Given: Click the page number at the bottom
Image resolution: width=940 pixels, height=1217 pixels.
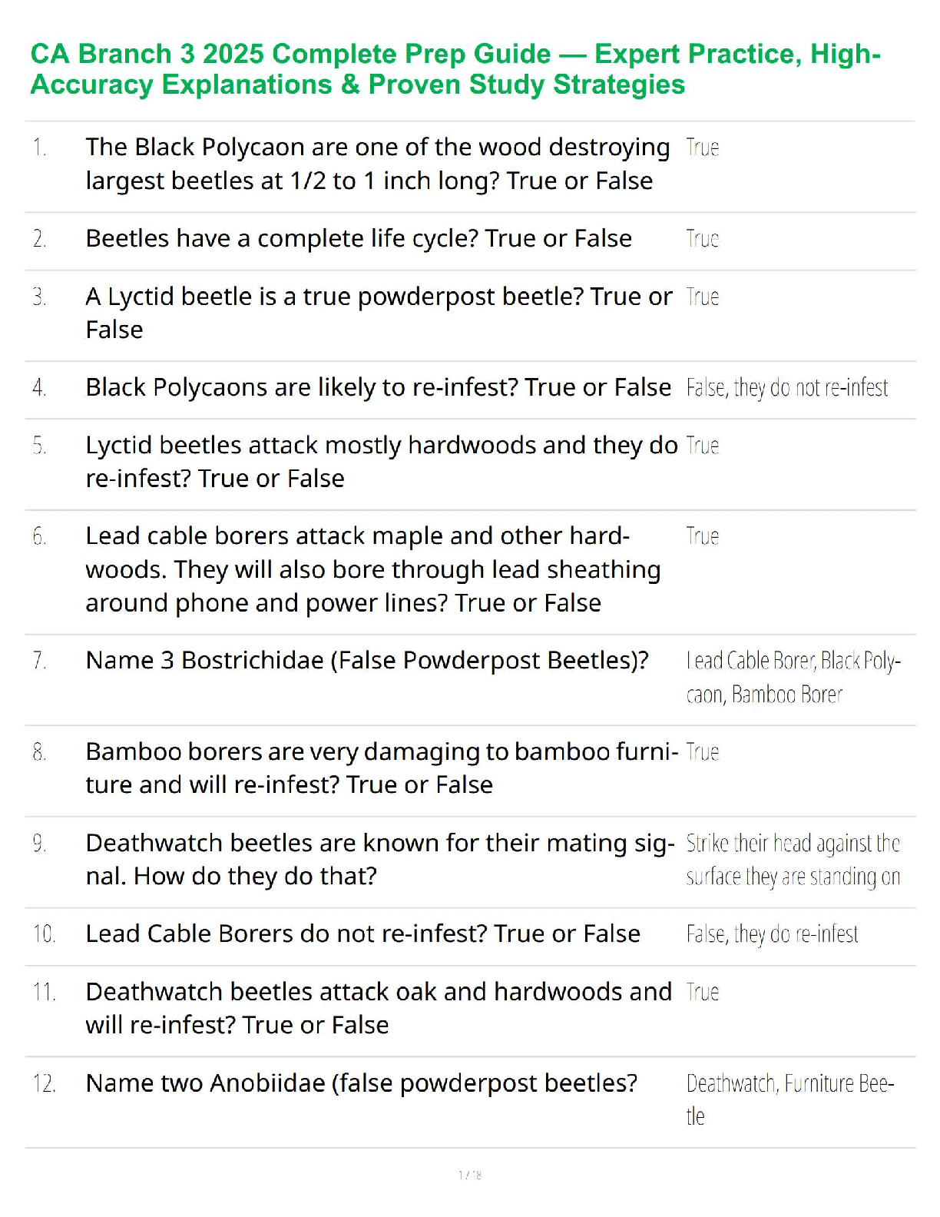Looking at the screenshot, I should pyautogui.click(x=469, y=1175).
